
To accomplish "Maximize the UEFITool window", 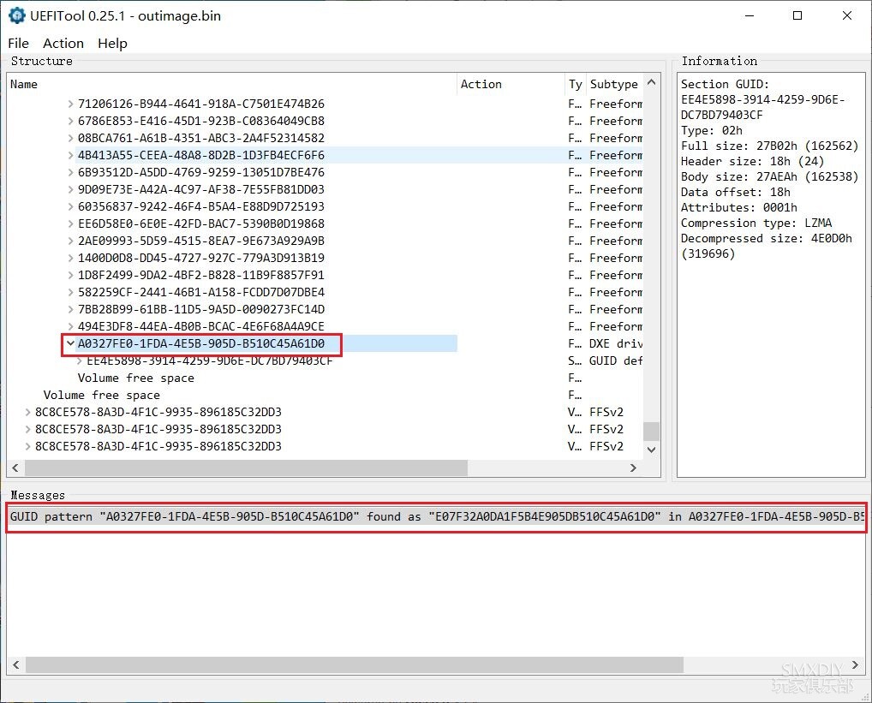I will tap(797, 15).
